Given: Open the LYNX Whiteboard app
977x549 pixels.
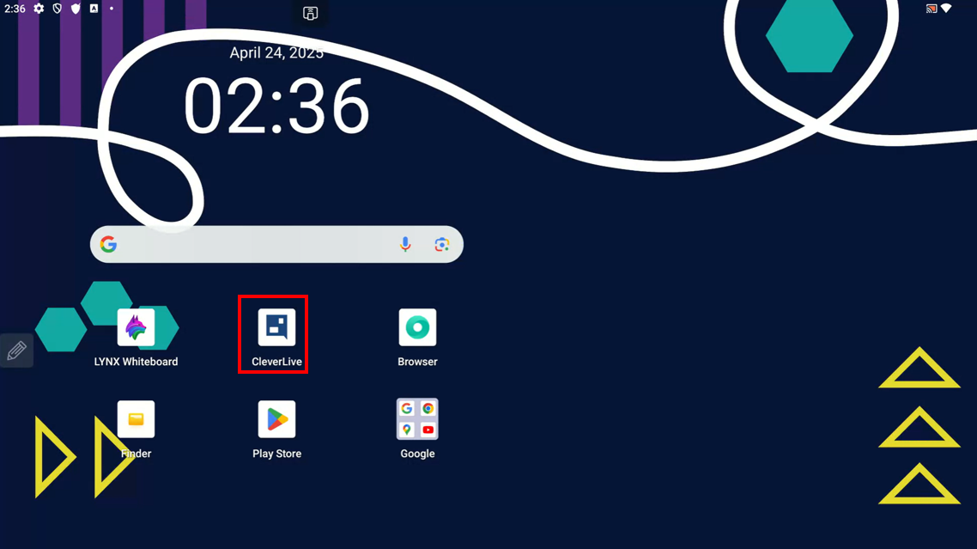Looking at the screenshot, I should coord(136,327).
